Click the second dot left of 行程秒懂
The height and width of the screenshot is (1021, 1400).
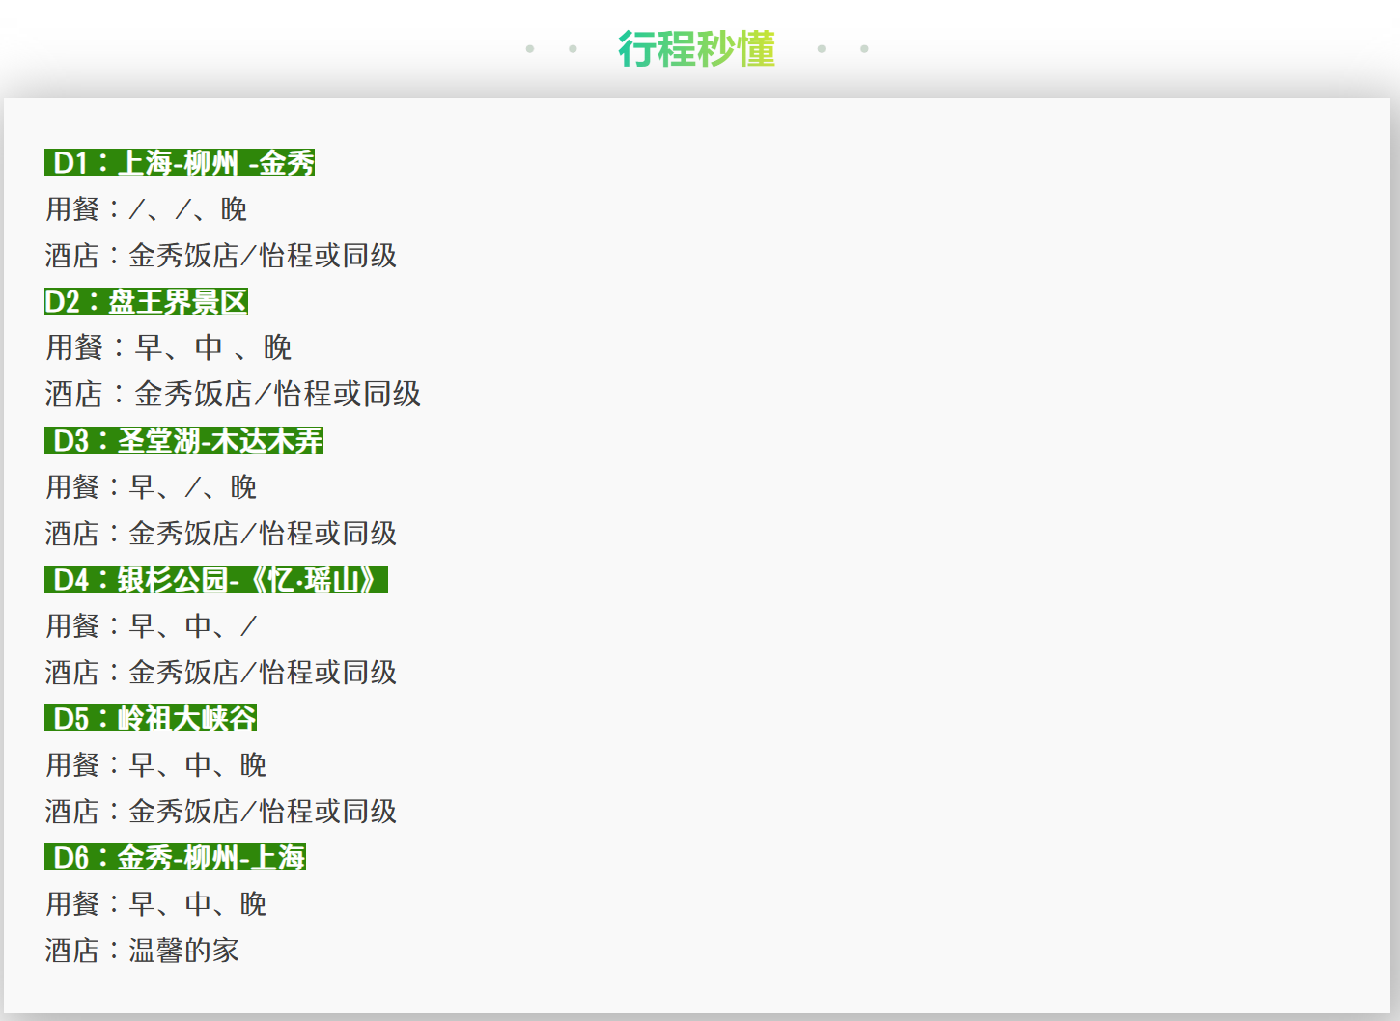[x=574, y=48]
